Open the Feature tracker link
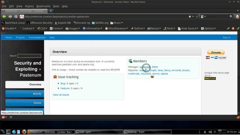 (65, 88)
